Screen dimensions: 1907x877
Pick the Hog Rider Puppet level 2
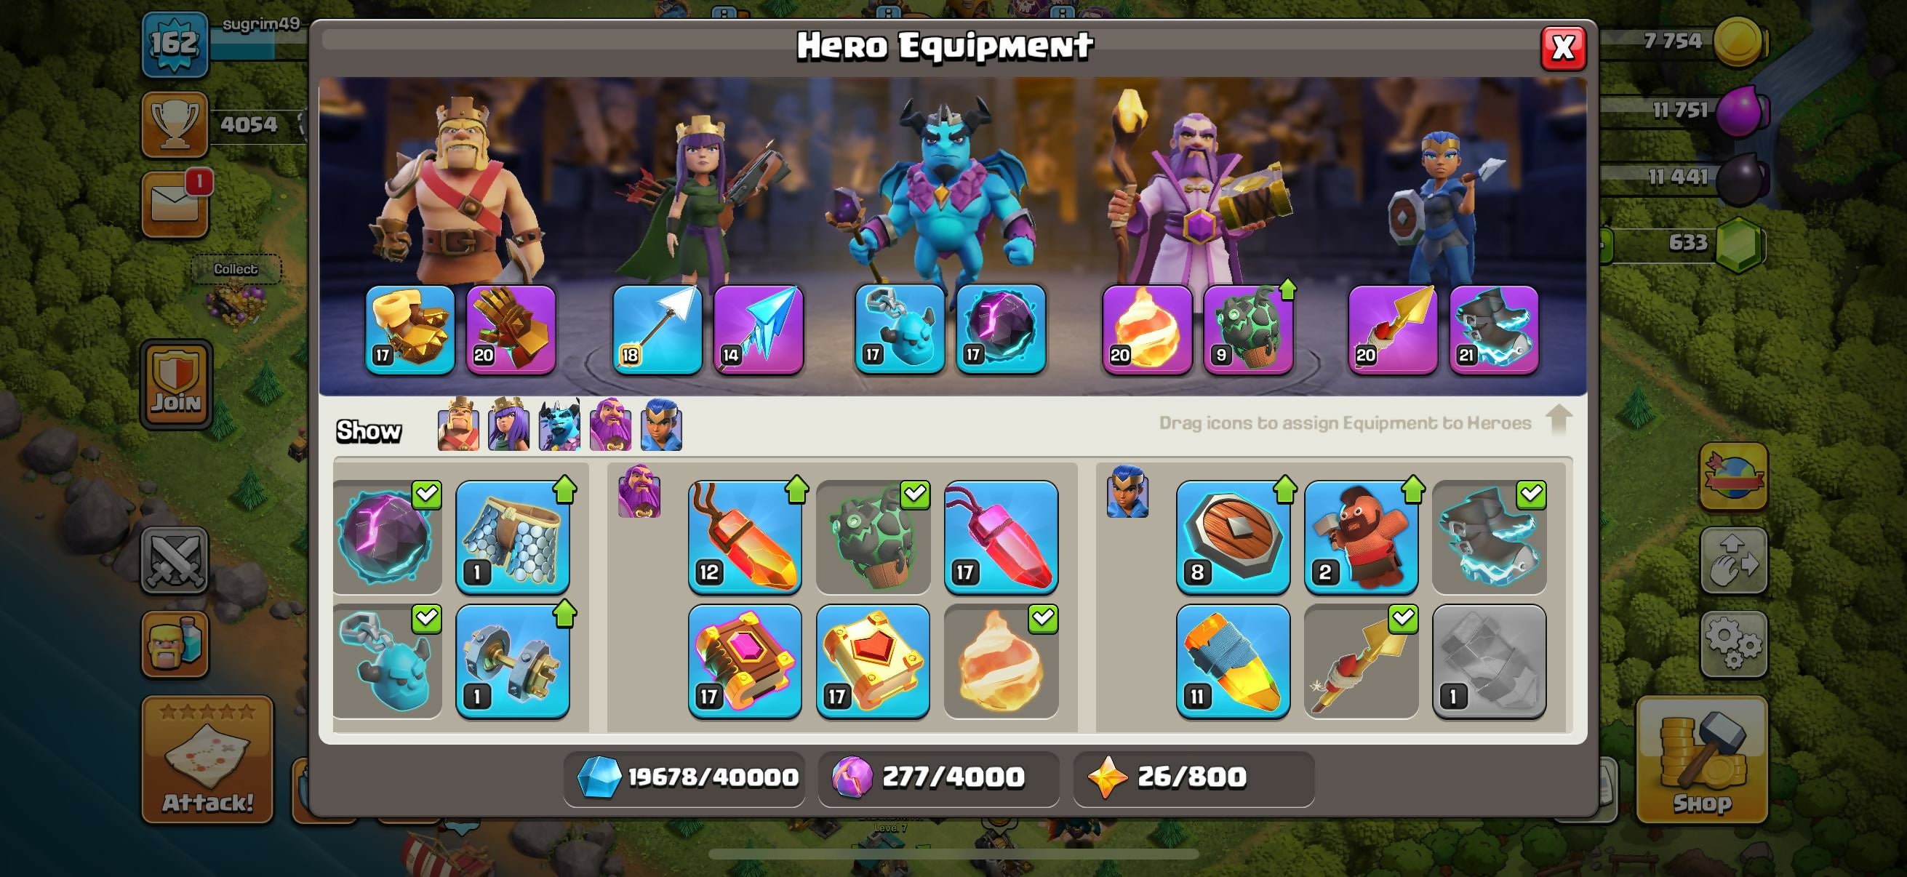1362,537
